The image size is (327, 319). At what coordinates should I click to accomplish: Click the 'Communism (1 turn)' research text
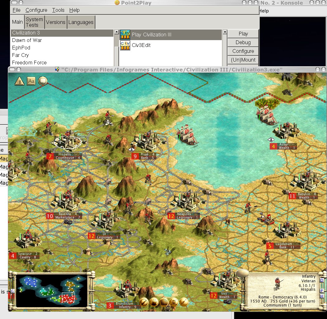(x=282, y=305)
